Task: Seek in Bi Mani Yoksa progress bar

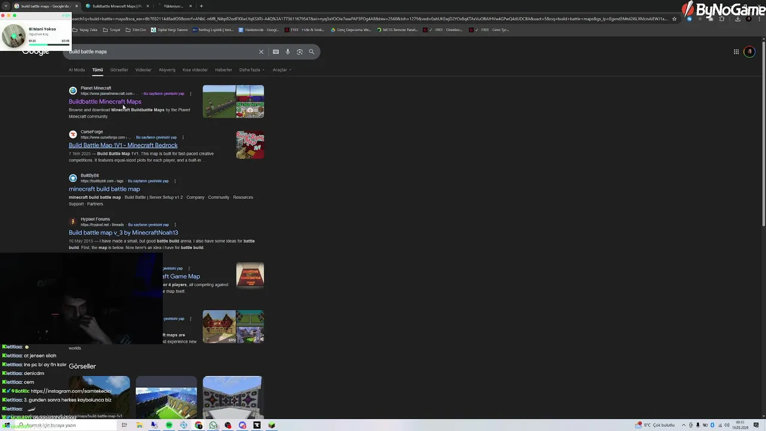Action: (50, 44)
